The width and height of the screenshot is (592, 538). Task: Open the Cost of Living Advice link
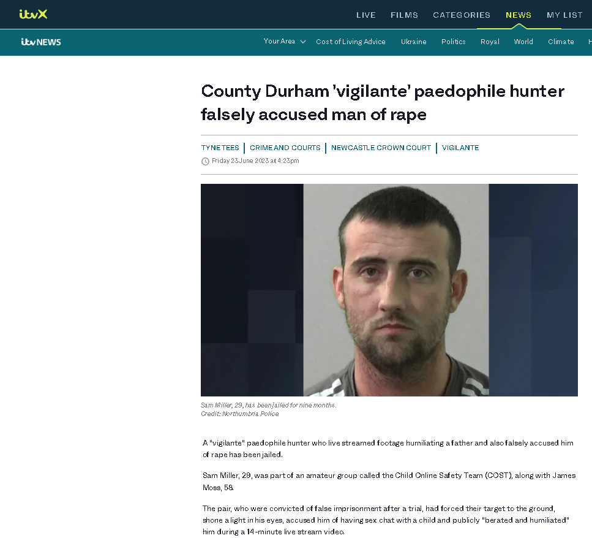[350, 42]
